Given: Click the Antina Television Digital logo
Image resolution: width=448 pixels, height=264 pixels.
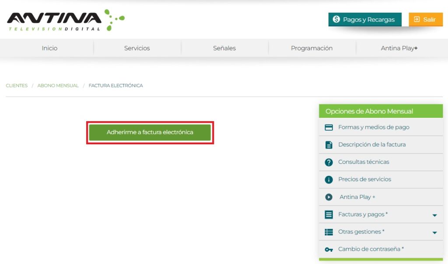Looking at the screenshot, I should click(x=66, y=20).
